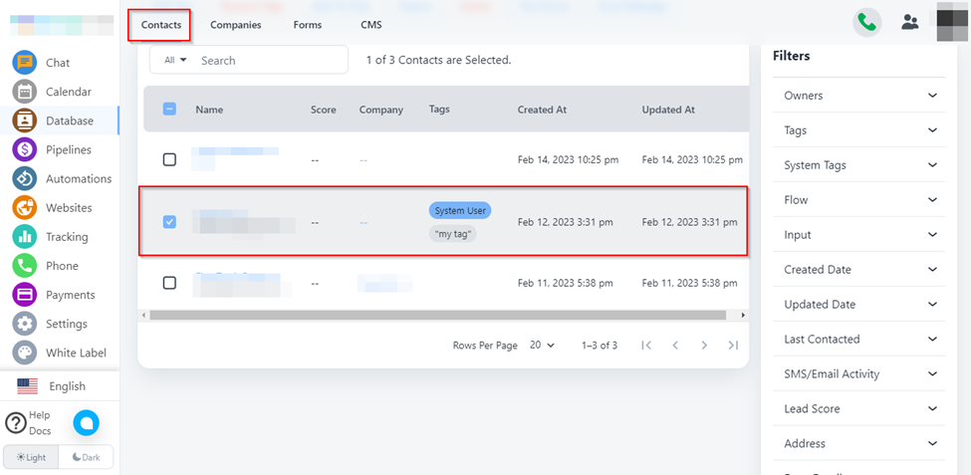
Task: Open the Rows Per Page dropdown
Action: click(x=543, y=346)
